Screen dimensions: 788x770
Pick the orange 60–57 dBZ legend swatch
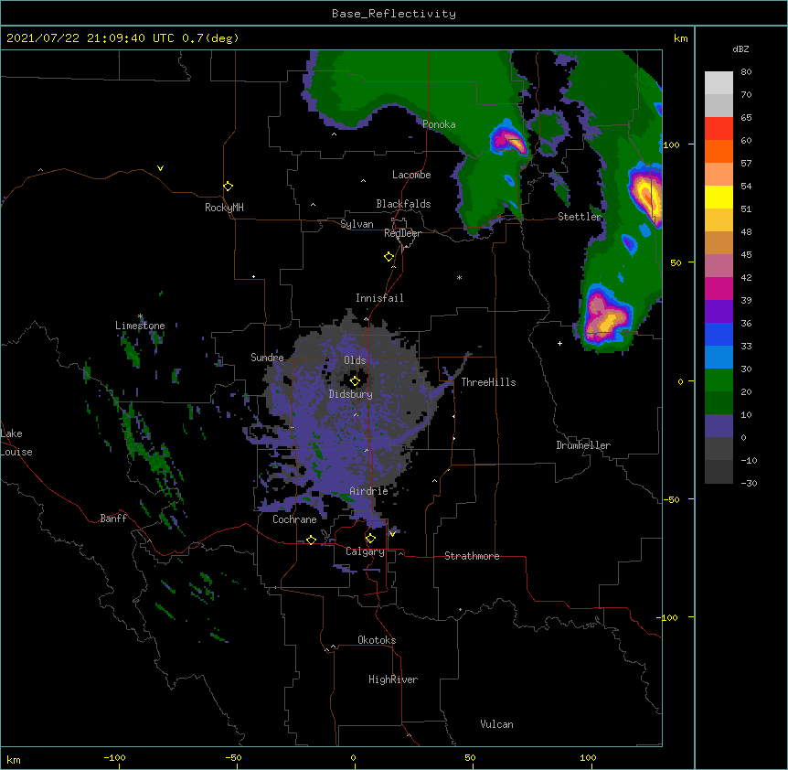coord(719,152)
